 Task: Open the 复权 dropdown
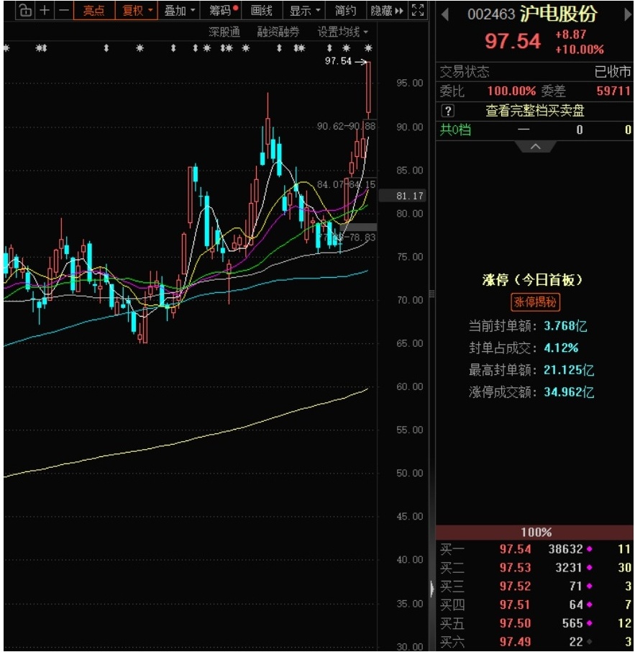tap(137, 11)
